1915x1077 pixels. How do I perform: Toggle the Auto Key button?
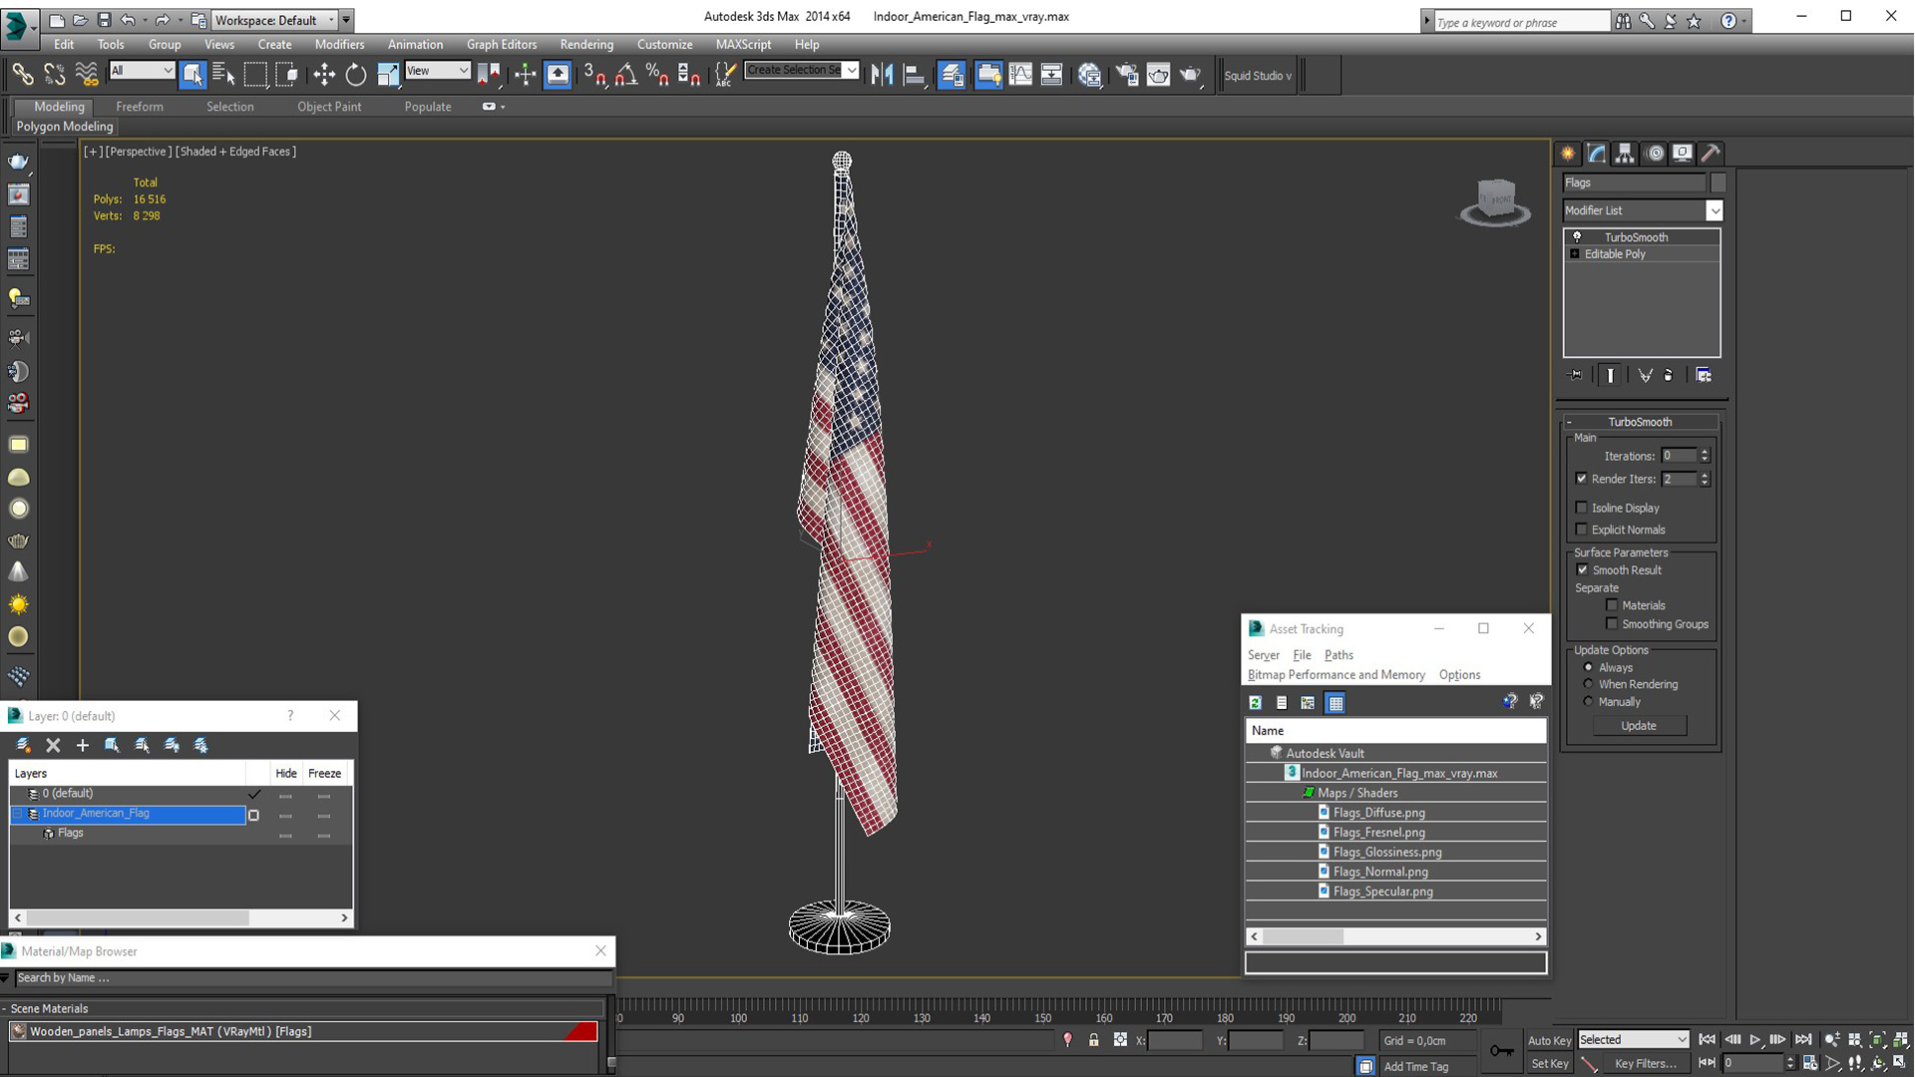(x=1549, y=1040)
